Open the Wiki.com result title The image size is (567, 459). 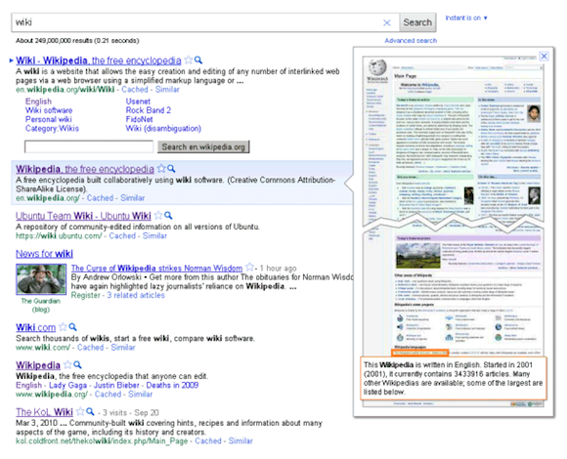pyautogui.click(x=35, y=327)
